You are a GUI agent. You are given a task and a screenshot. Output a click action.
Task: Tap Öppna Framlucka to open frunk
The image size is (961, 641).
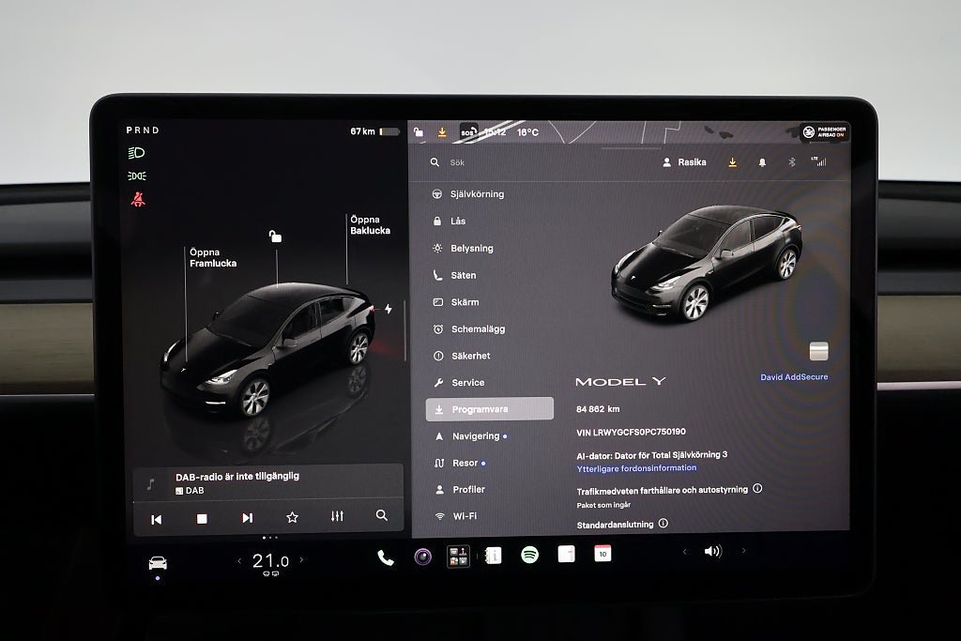pyautogui.click(x=213, y=257)
